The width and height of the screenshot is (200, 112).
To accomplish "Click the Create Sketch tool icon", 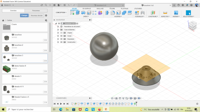I will coord(72,13).
